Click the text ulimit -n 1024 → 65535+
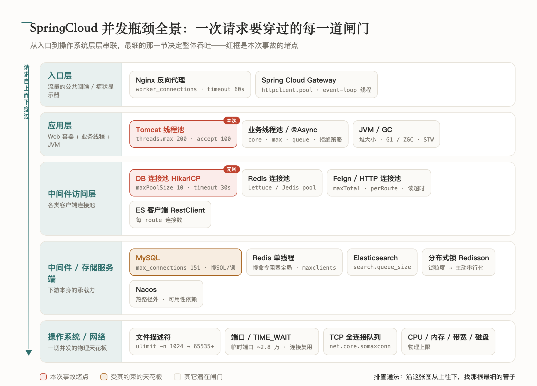537x386 pixels. (x=175, y=346)
